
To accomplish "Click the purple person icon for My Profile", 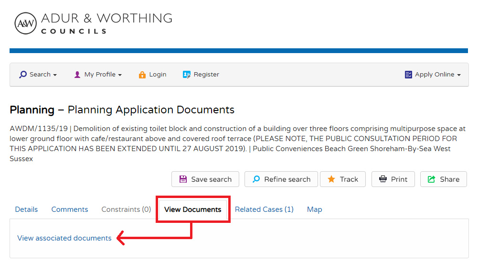I will pyautogui.click(x=77, y=75).
